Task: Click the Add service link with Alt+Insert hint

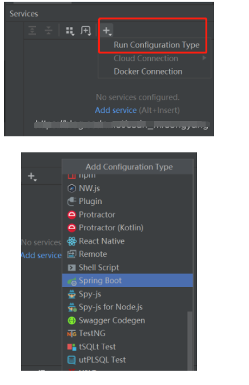Action: click(x=115, y=110)
